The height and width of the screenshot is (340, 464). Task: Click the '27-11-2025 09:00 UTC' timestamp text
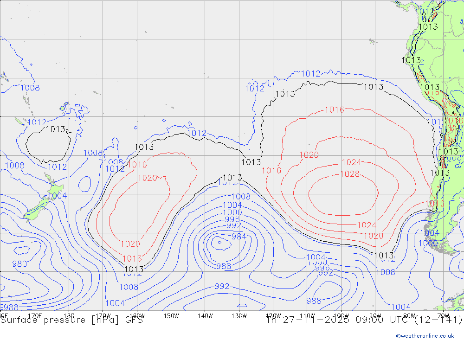tap(348, 320)
